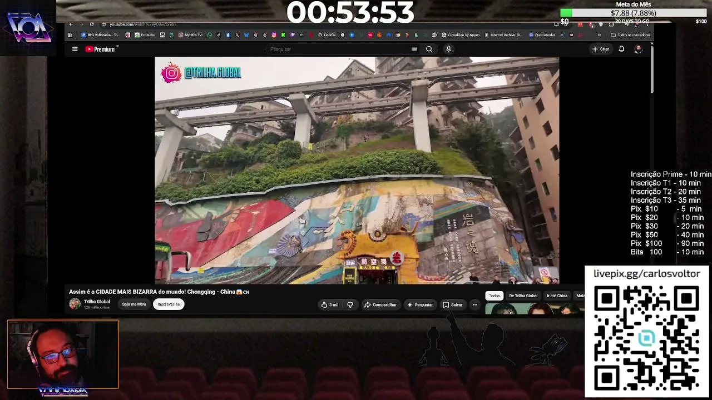
Task: Focus the 'Pesquisar' search field
Action: [339, 49]
